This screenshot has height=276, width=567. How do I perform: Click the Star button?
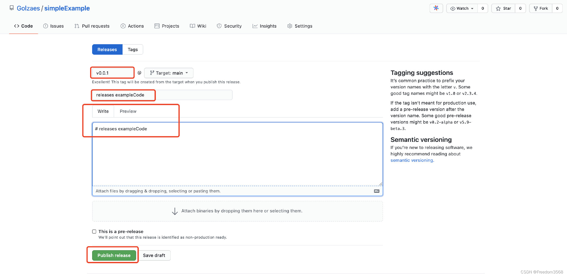(x=503, y=8)
